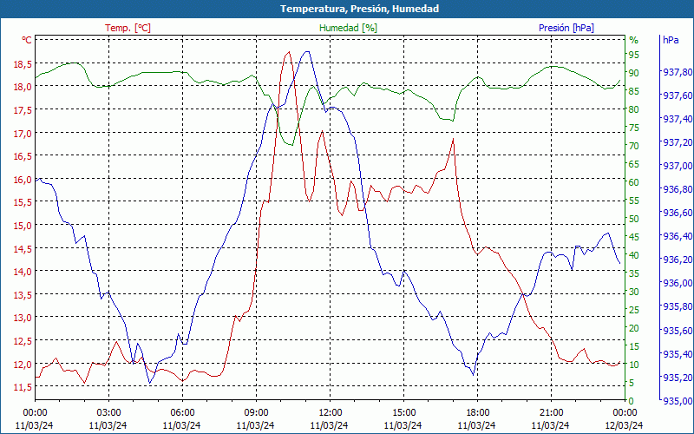This screenshot has height=434, width=694.
Task: Click the 937,80 pressure axis value
Action: [678, 72]
